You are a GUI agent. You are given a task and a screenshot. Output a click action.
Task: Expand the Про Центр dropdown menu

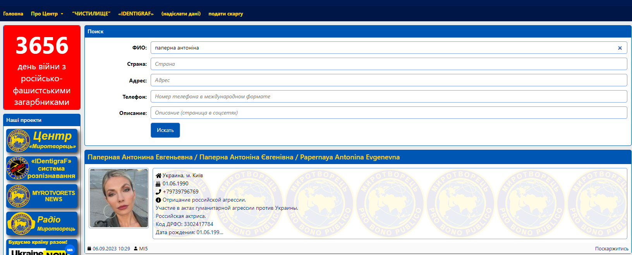(x=47, y=14)
